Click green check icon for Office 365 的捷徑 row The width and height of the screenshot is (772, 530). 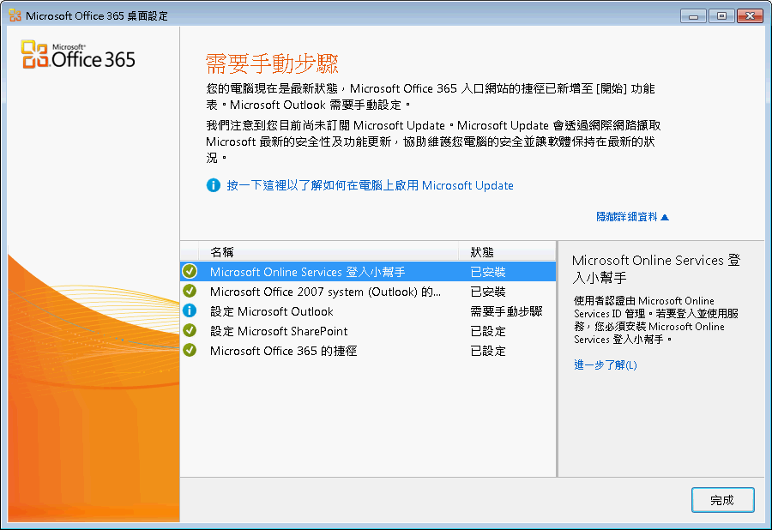190,350
